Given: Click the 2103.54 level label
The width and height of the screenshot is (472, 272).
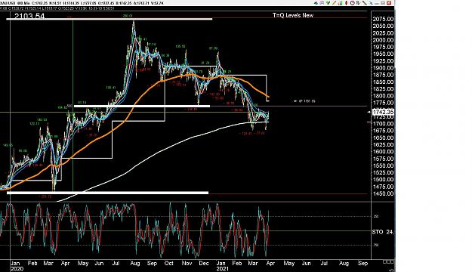Looking at the screenshot, I should tap(29, 16).
